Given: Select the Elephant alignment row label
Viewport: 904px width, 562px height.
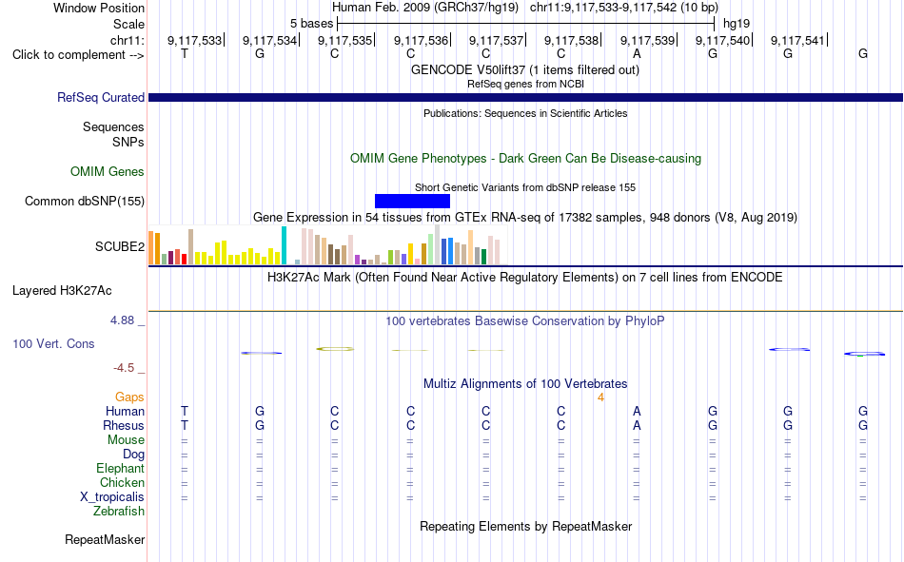Looking at the screenshot, I should pyautogui.click(x=120, y=468).
